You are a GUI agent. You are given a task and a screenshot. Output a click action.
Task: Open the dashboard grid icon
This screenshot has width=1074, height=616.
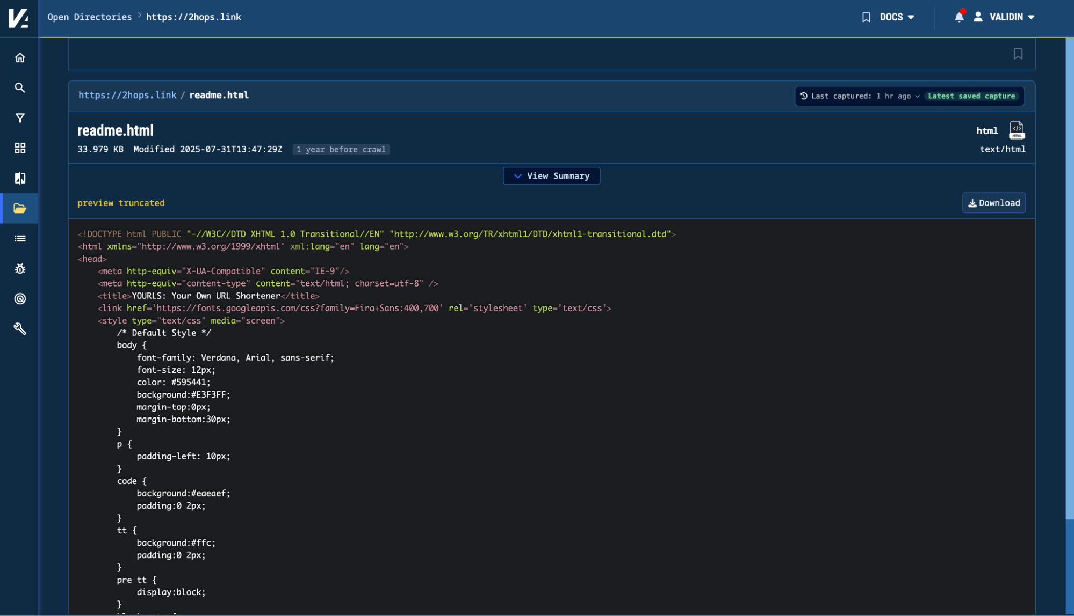[x=20, y=148]
